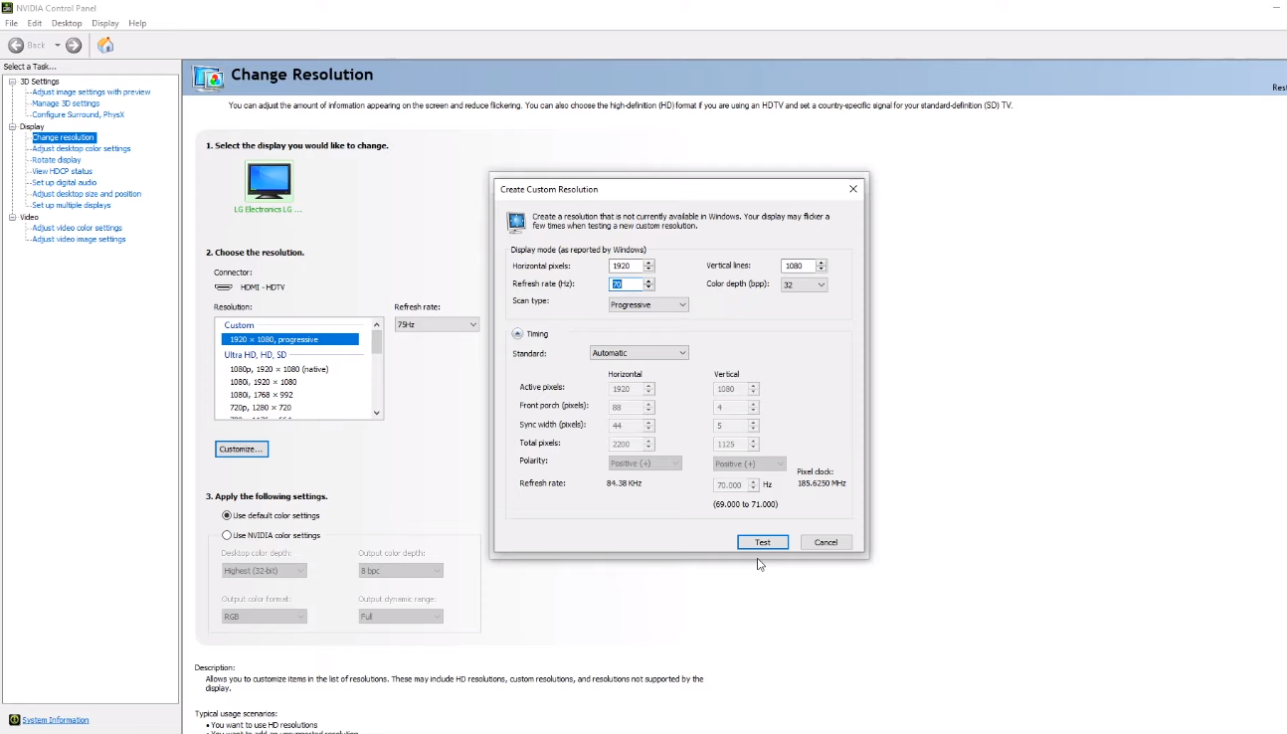Select Change resolution in task tree
This screenshot has height=734, width=1287.
click(64, 137)
